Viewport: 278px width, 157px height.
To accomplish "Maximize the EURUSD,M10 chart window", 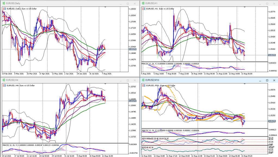I will point(267,80).
